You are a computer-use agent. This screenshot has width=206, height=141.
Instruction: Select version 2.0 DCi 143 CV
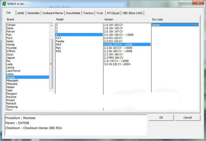point(127,41)
